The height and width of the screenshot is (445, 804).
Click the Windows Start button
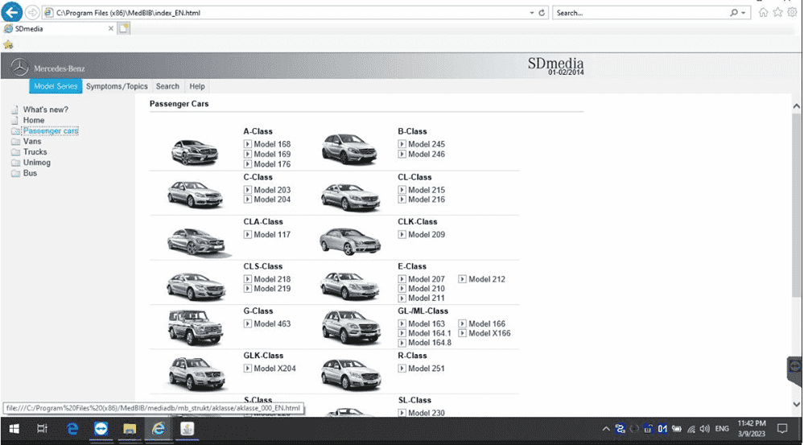(x=14, y=429)
